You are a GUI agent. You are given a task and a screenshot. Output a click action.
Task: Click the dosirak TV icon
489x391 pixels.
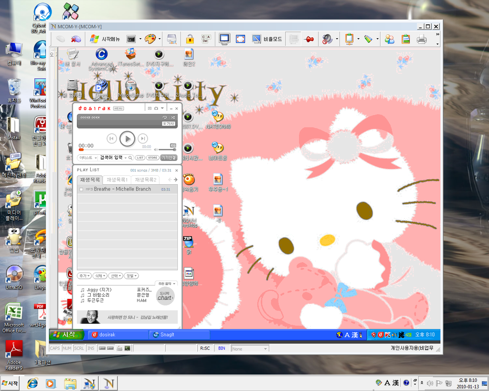(156, 108)
